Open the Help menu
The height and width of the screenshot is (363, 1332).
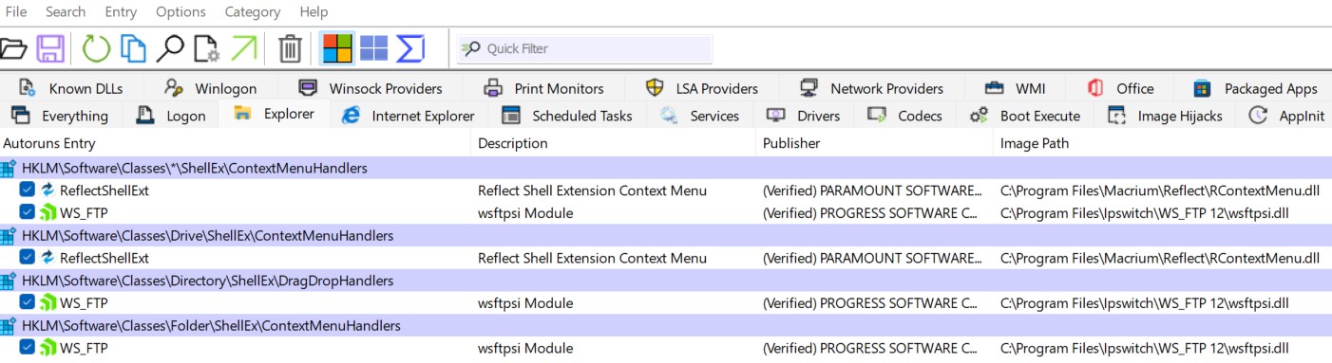(x=314, y=12)
